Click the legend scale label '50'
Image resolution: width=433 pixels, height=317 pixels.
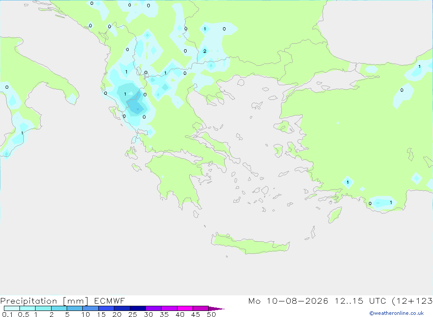(x=211, y=314)
